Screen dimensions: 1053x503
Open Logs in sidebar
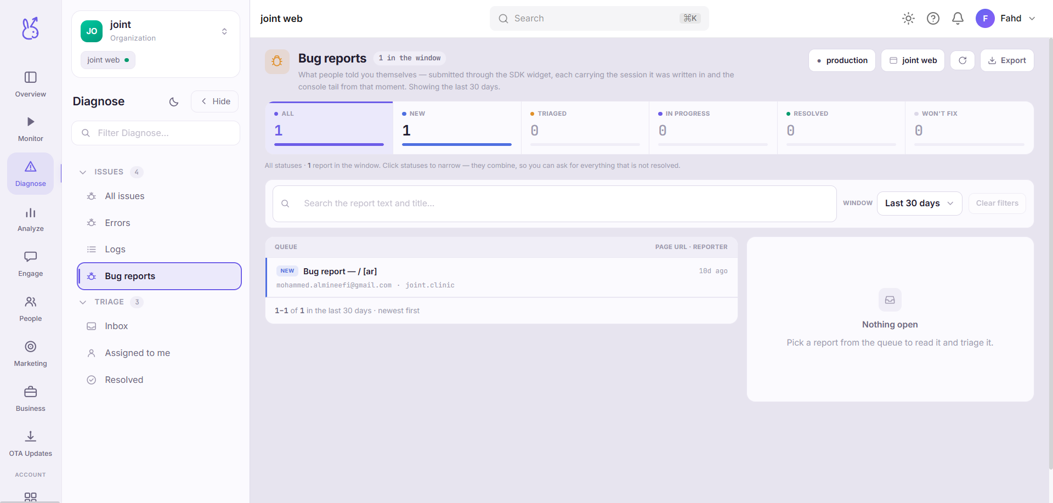160,250
